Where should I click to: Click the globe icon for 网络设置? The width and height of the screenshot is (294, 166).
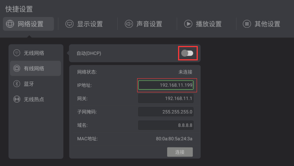tap(10, 24)
